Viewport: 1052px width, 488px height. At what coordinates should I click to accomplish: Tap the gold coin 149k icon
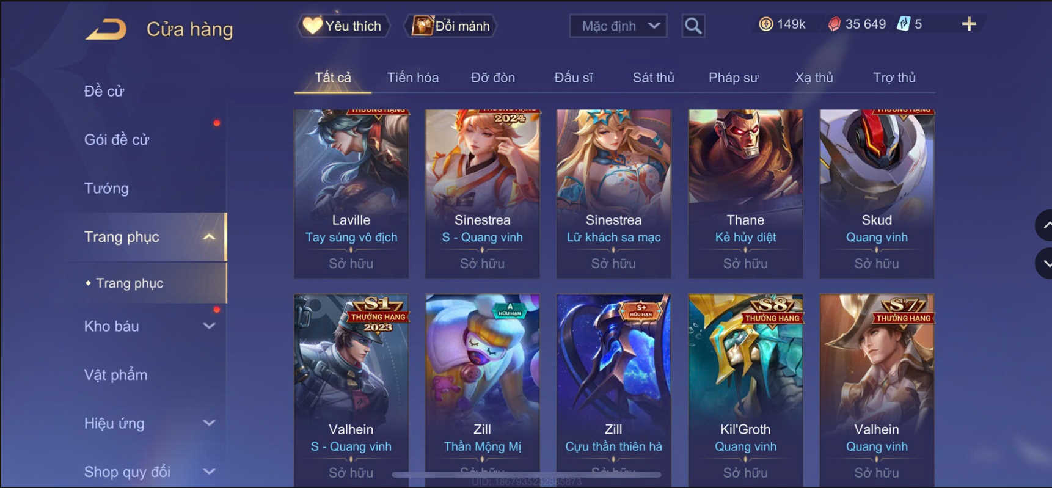click(765, 24)
